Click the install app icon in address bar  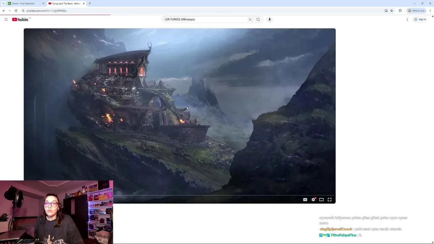[386, 11]
